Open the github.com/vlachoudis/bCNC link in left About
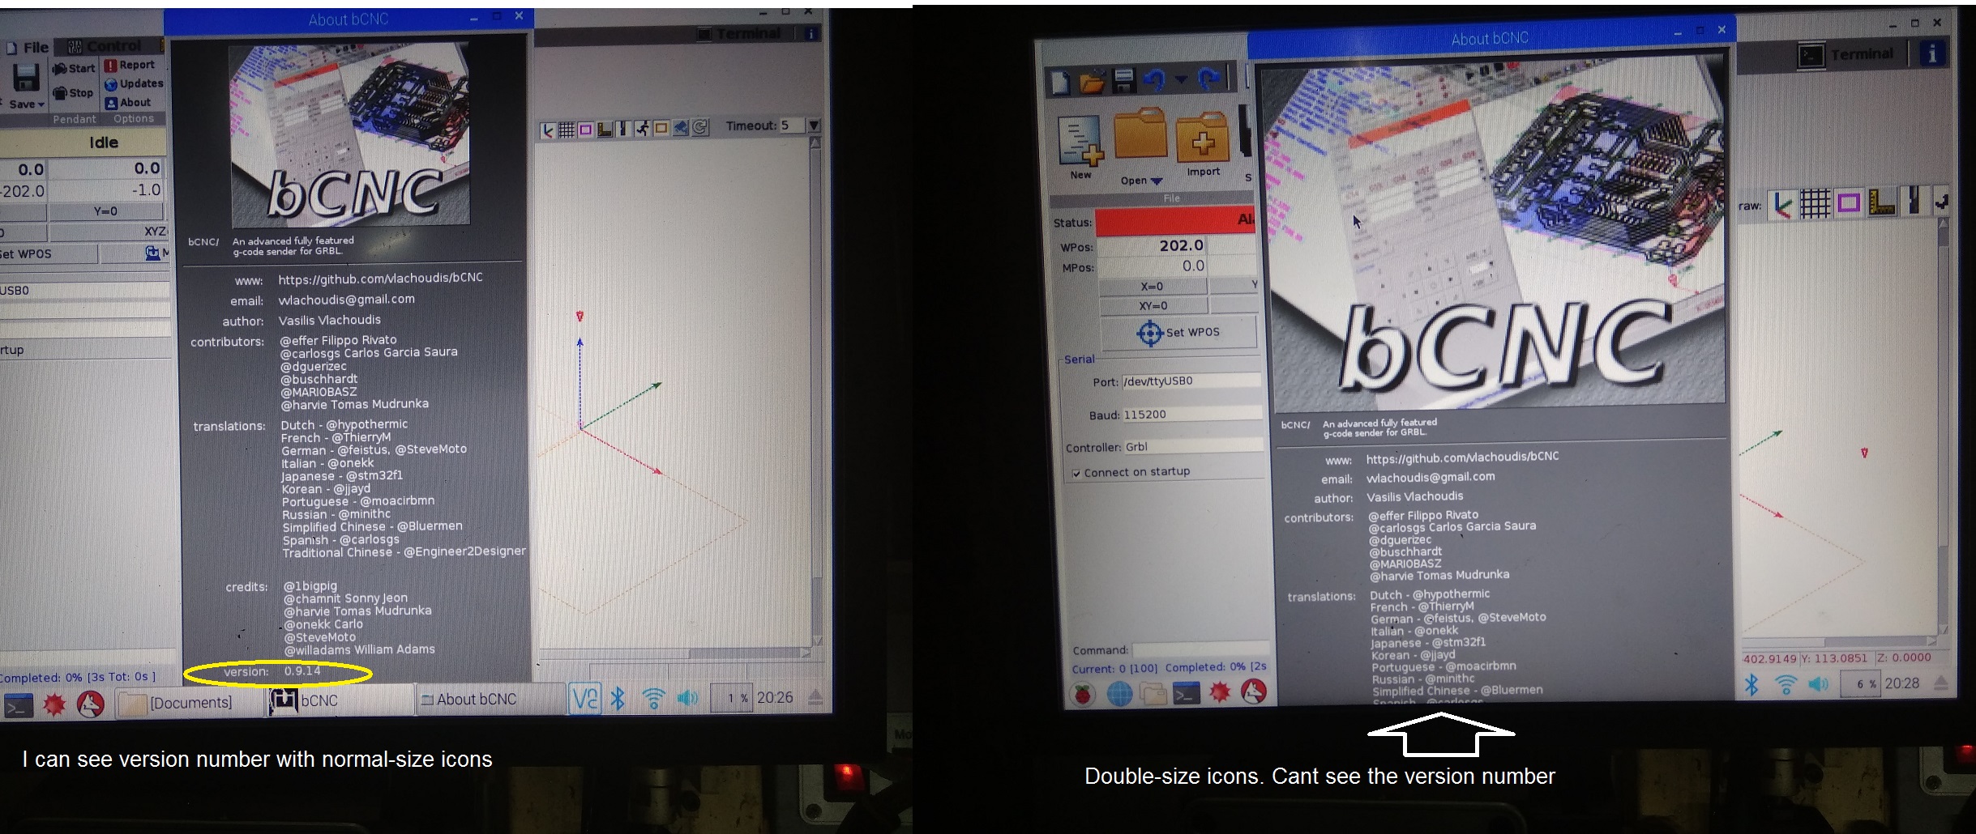This screenshot has height=834, width=1976. [x=380, y=278]
